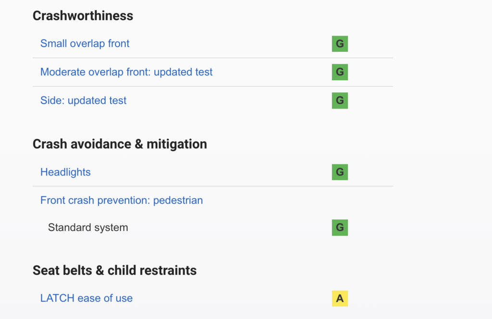This screenshot has height=319, width=492.
Task: Select the Standard system G rating badge
Action: point(340,227)
